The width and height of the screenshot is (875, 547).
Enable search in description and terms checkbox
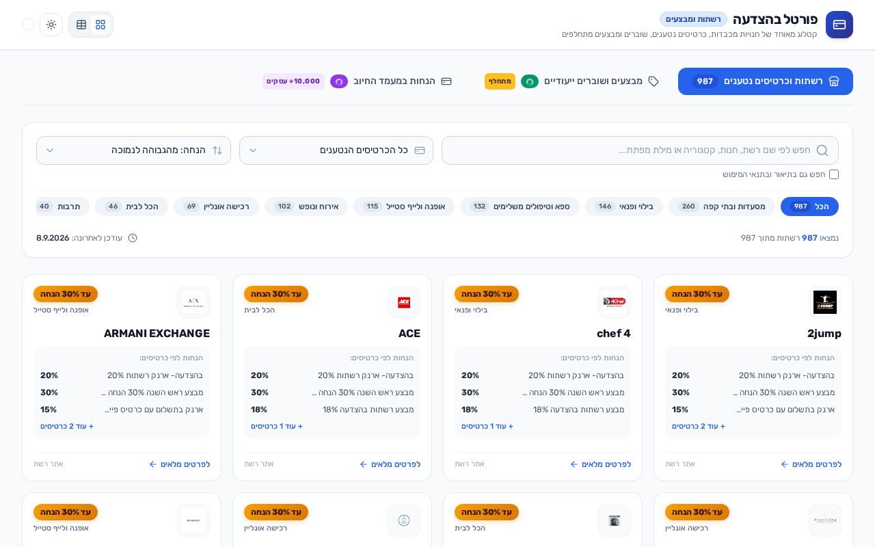[x=834, y=174]
